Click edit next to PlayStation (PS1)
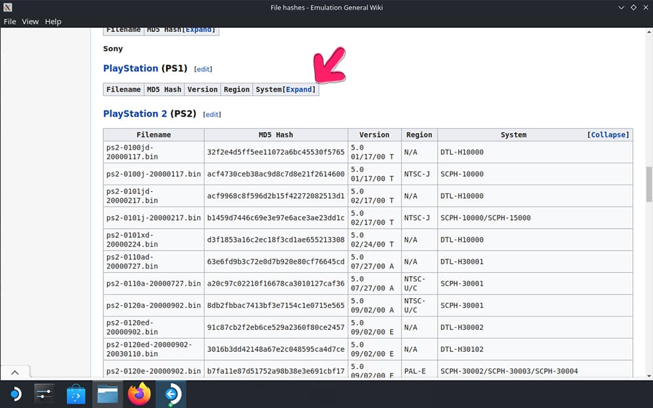This screenshot has width=653, height=408. [203, 69]
